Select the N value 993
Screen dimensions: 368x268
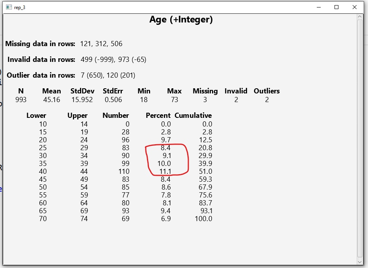coord(20,100)
